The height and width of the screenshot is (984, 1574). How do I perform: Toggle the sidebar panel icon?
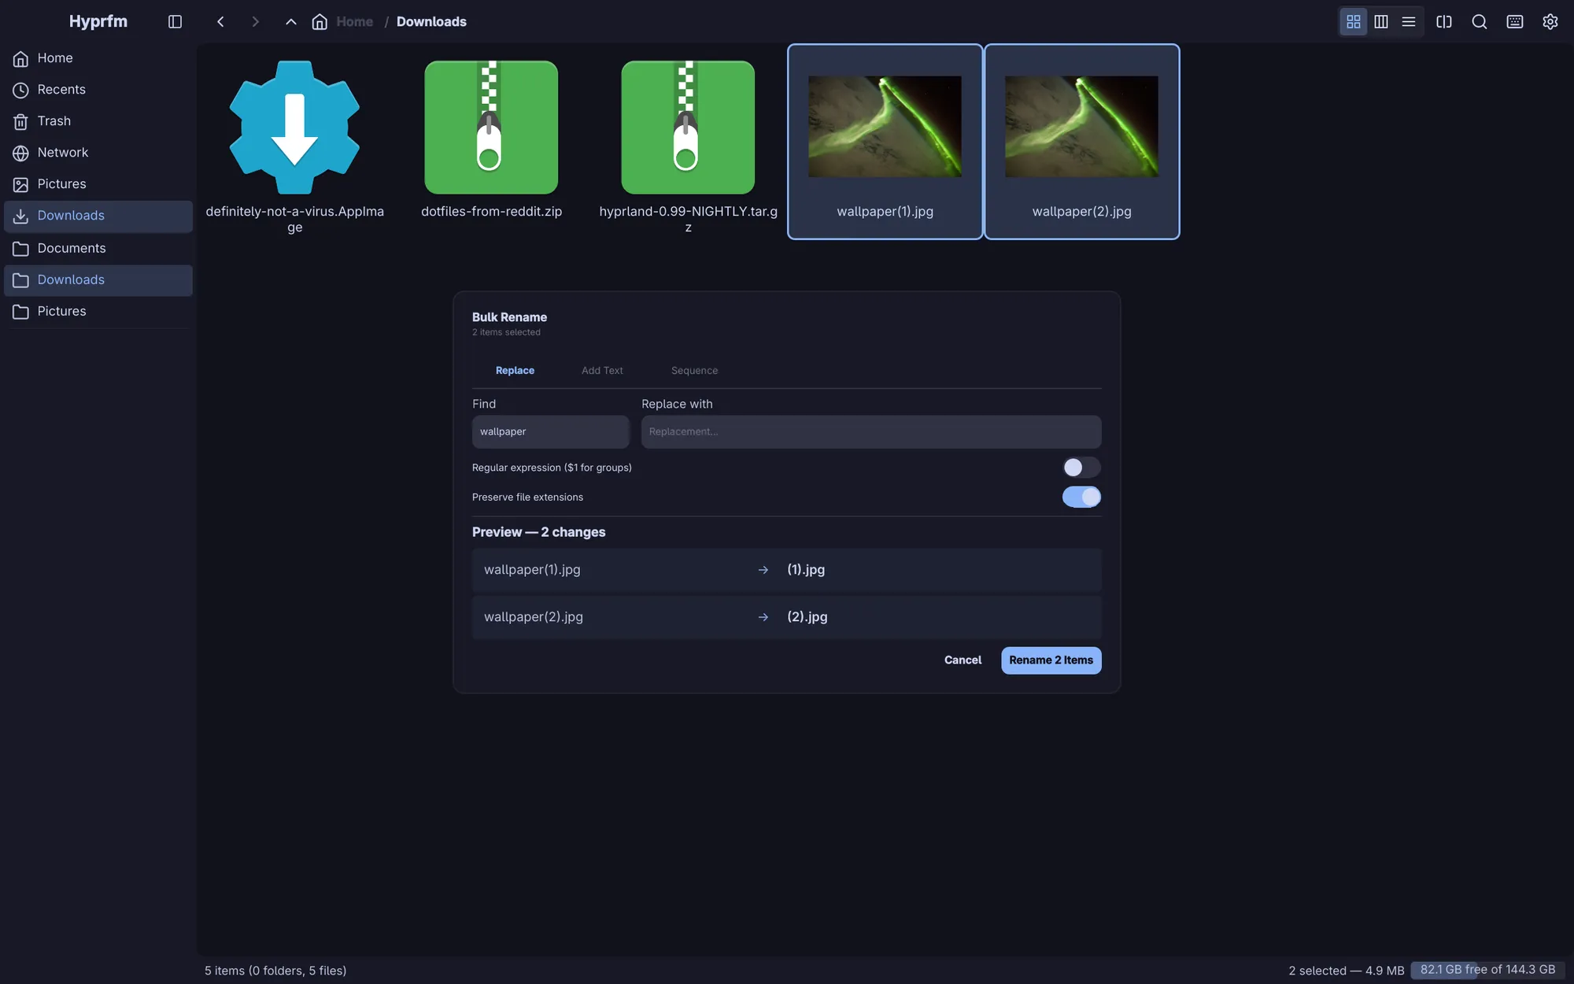[175, 21]
